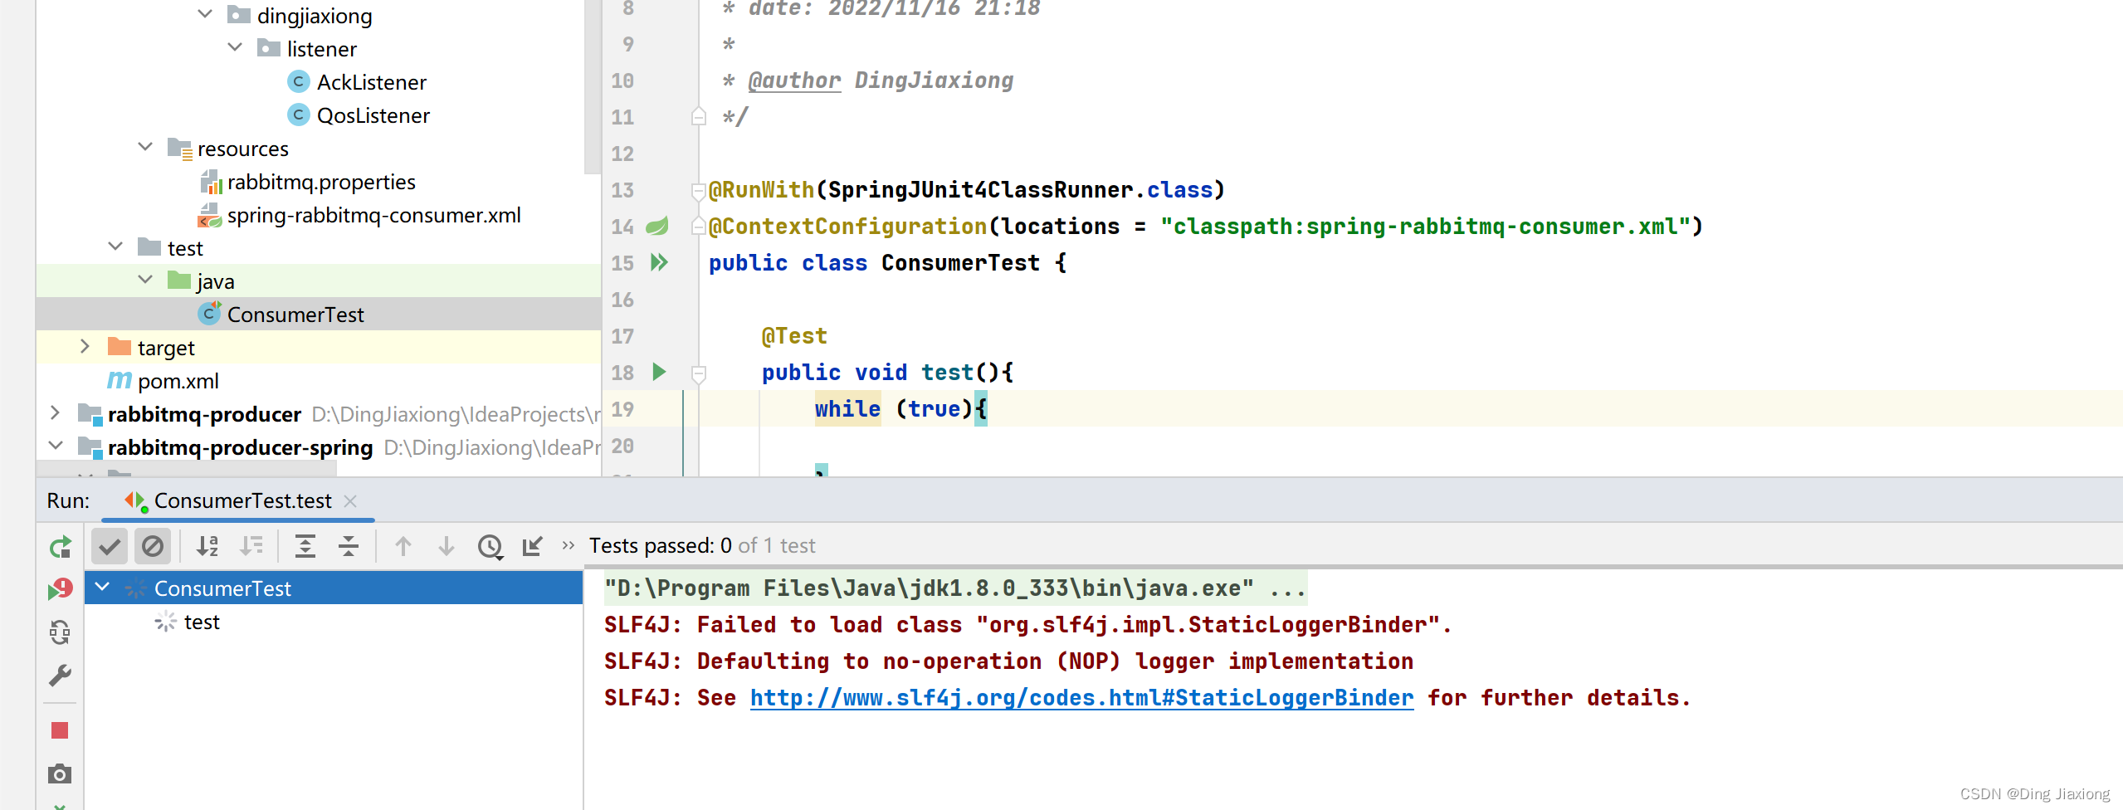Click the while keyword on line 19

(847, 409)
